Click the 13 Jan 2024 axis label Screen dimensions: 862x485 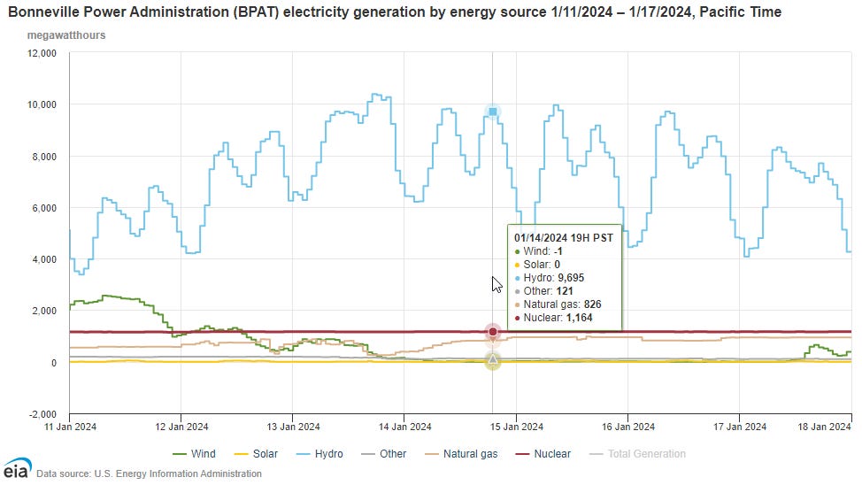pyautogui.click(x=294, y=427)
